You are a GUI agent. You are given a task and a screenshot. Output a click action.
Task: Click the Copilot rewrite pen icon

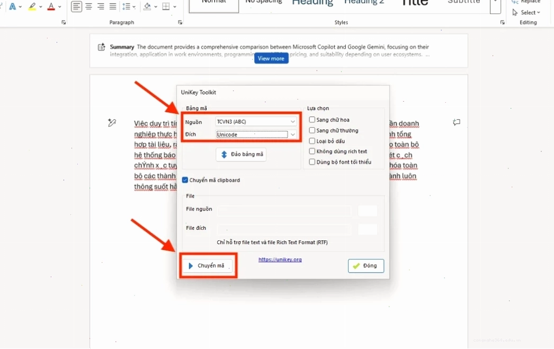(112, 122)
